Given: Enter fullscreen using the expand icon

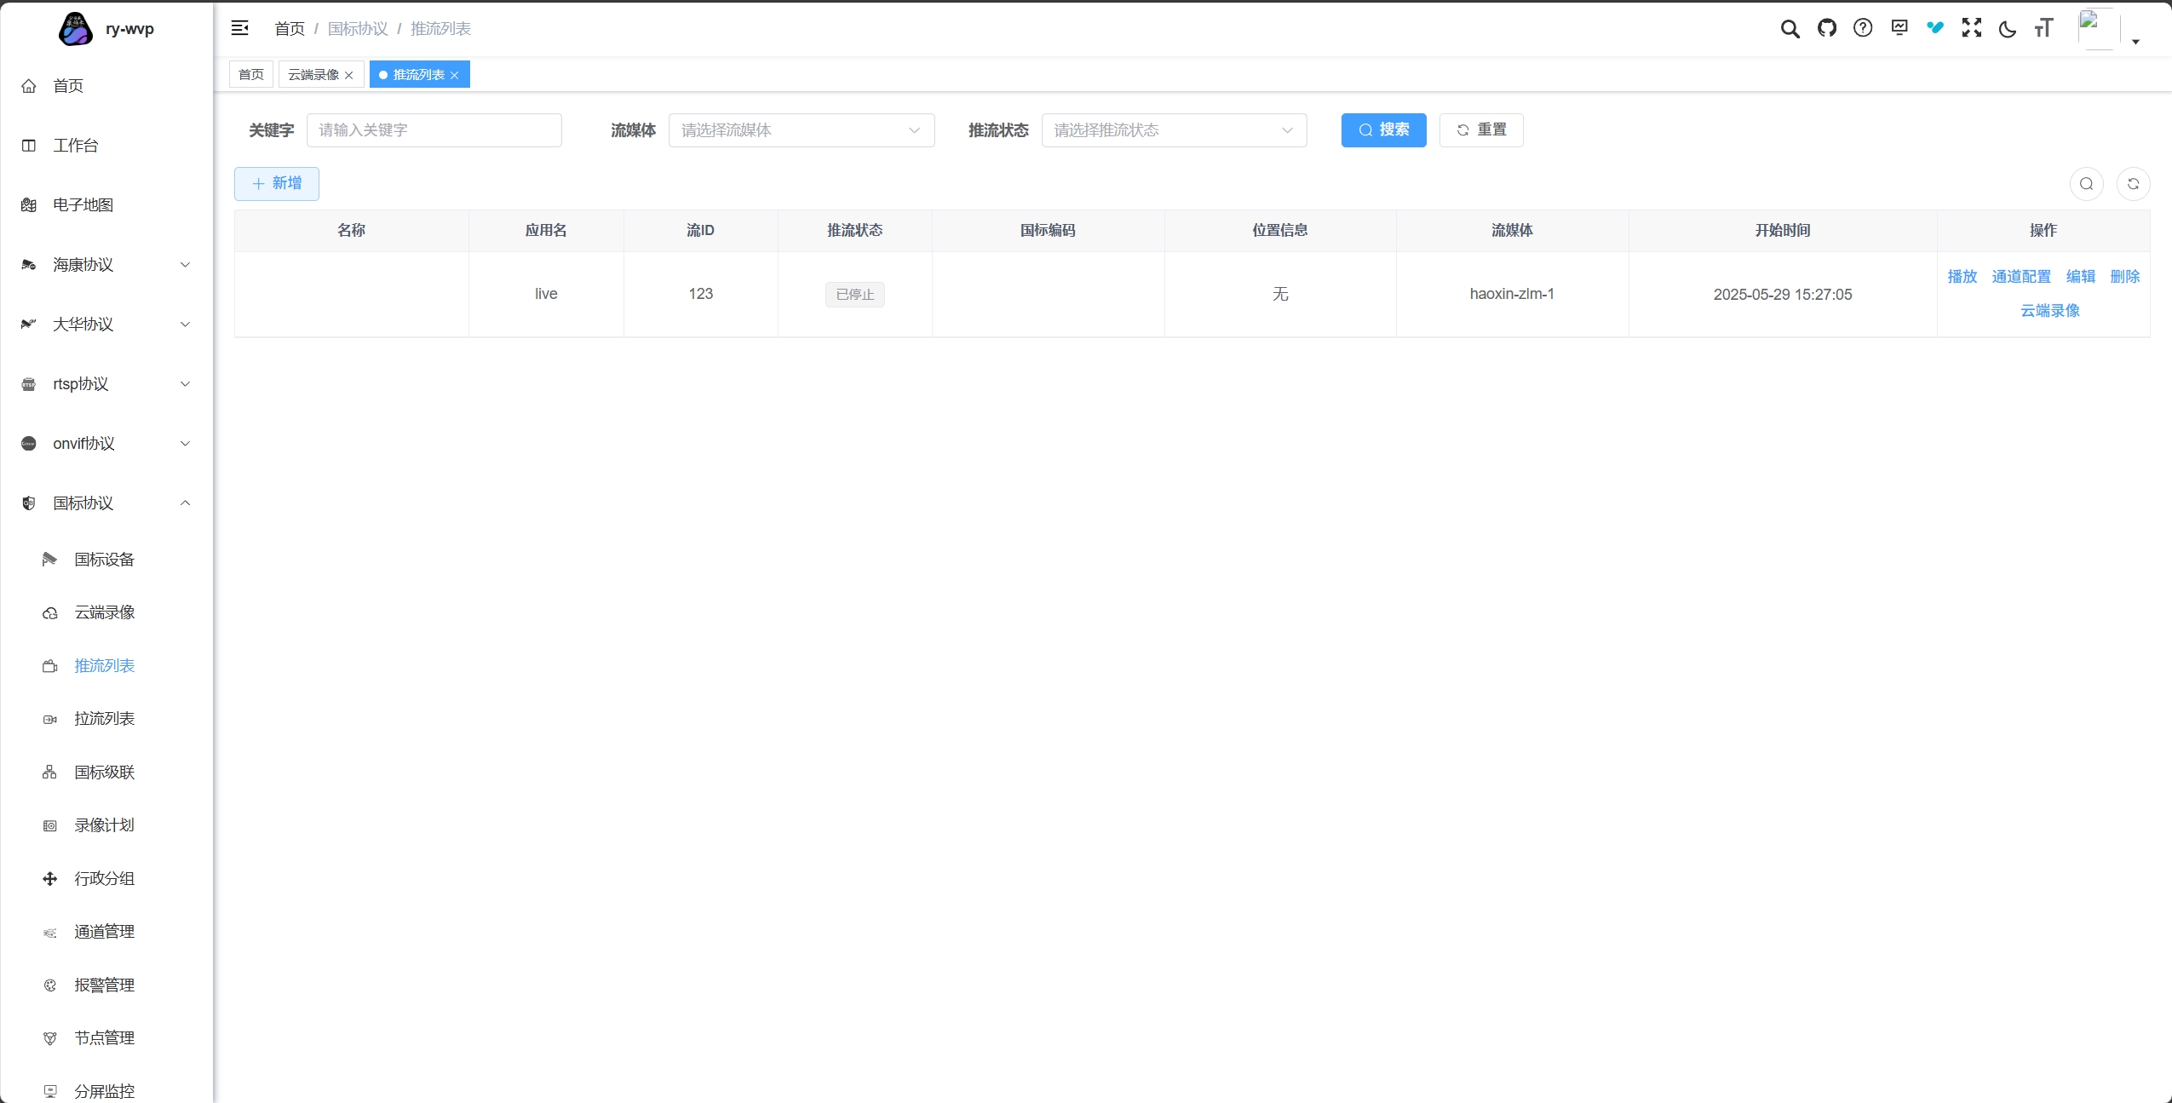Looking at the screenshot, I should coord(1971,29).
